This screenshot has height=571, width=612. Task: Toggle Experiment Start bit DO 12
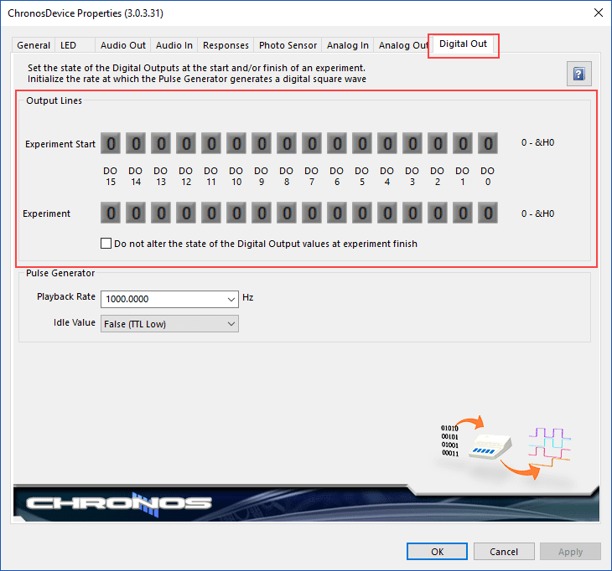coord(186,143)
